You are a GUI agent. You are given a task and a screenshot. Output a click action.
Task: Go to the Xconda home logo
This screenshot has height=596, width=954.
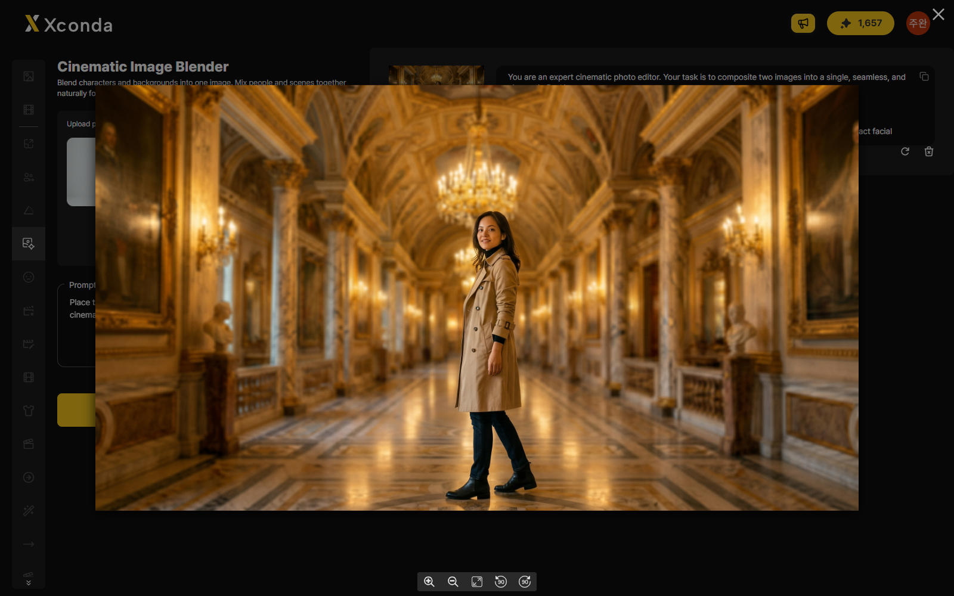pos(69,24)
